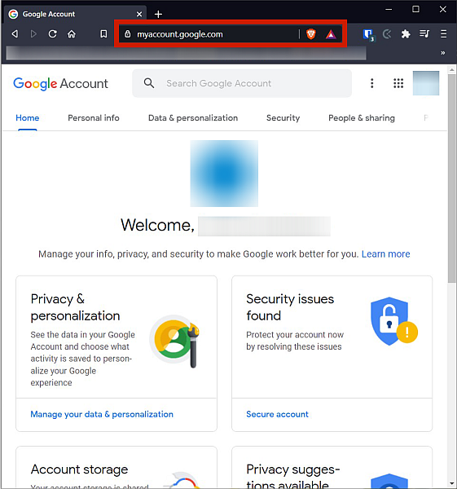The width and height of the screenshot is (457, 489).
Task: Close the Google Account tab
Action: pyautogui.click(x=139, y=14)
